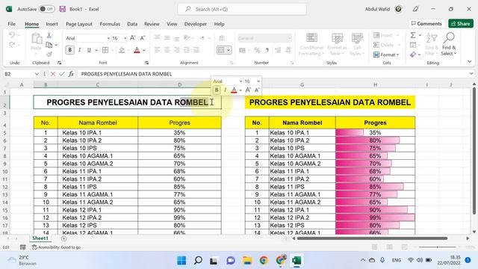
Task: Toggle Bold in the floating mini toolbar
Action: click(217, 90)
